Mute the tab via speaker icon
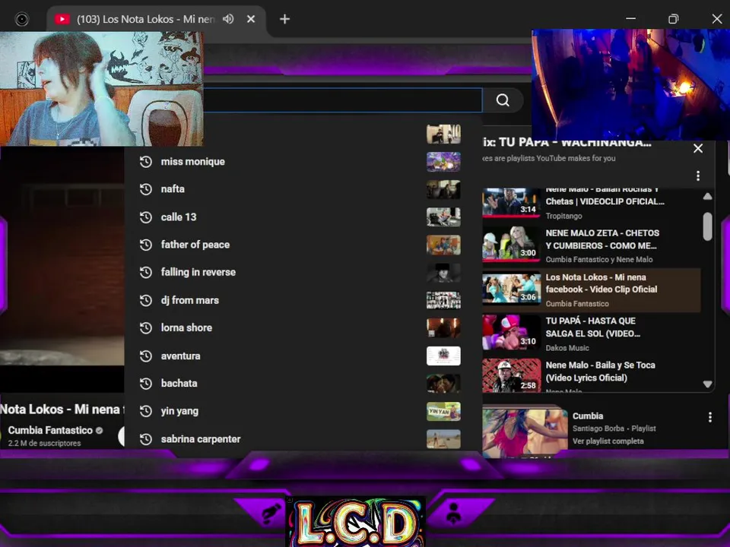This screenshot has height=547, width=730. click(x=228, y=19)
